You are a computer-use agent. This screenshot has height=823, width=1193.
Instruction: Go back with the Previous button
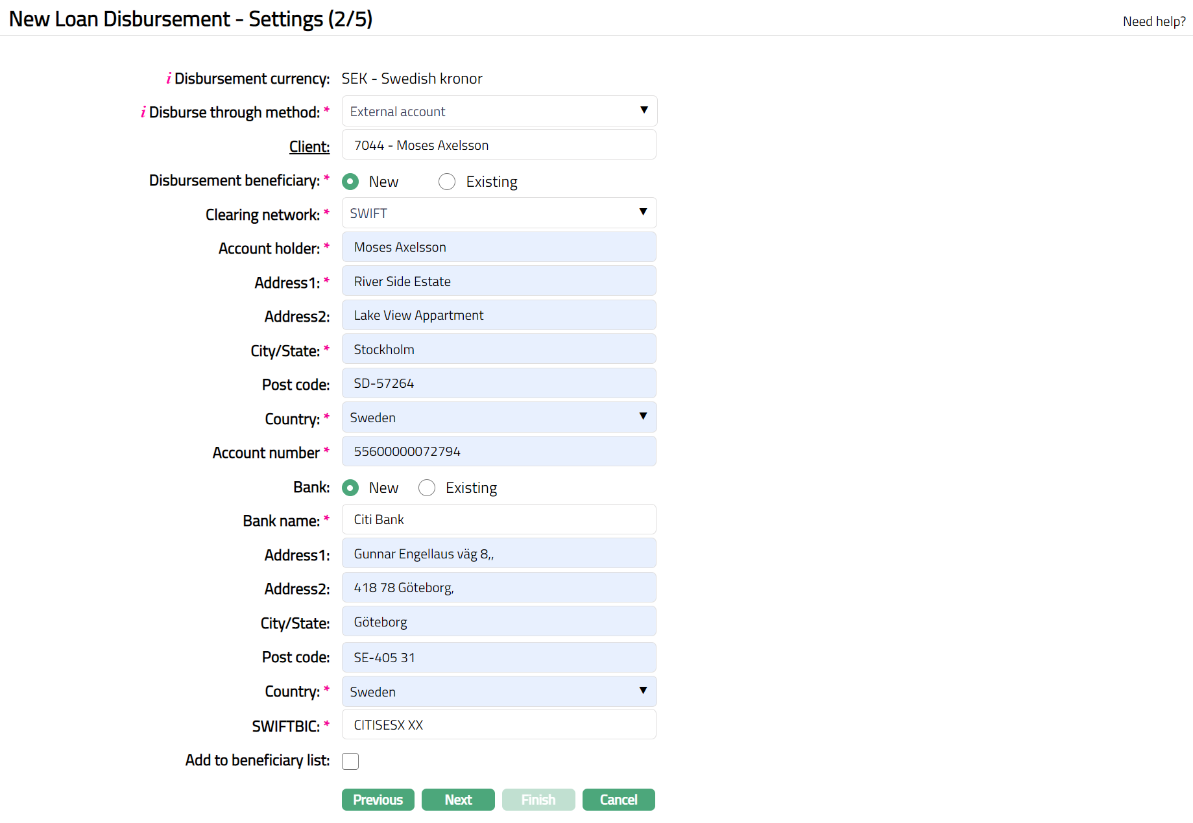(x=378, y=800)
